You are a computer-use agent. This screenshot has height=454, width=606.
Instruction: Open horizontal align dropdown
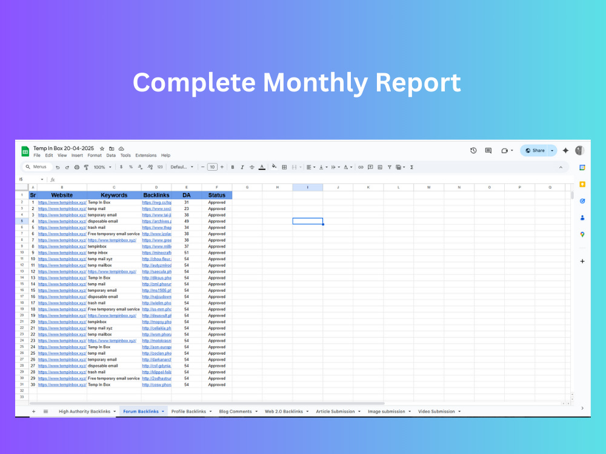point(311,167)
